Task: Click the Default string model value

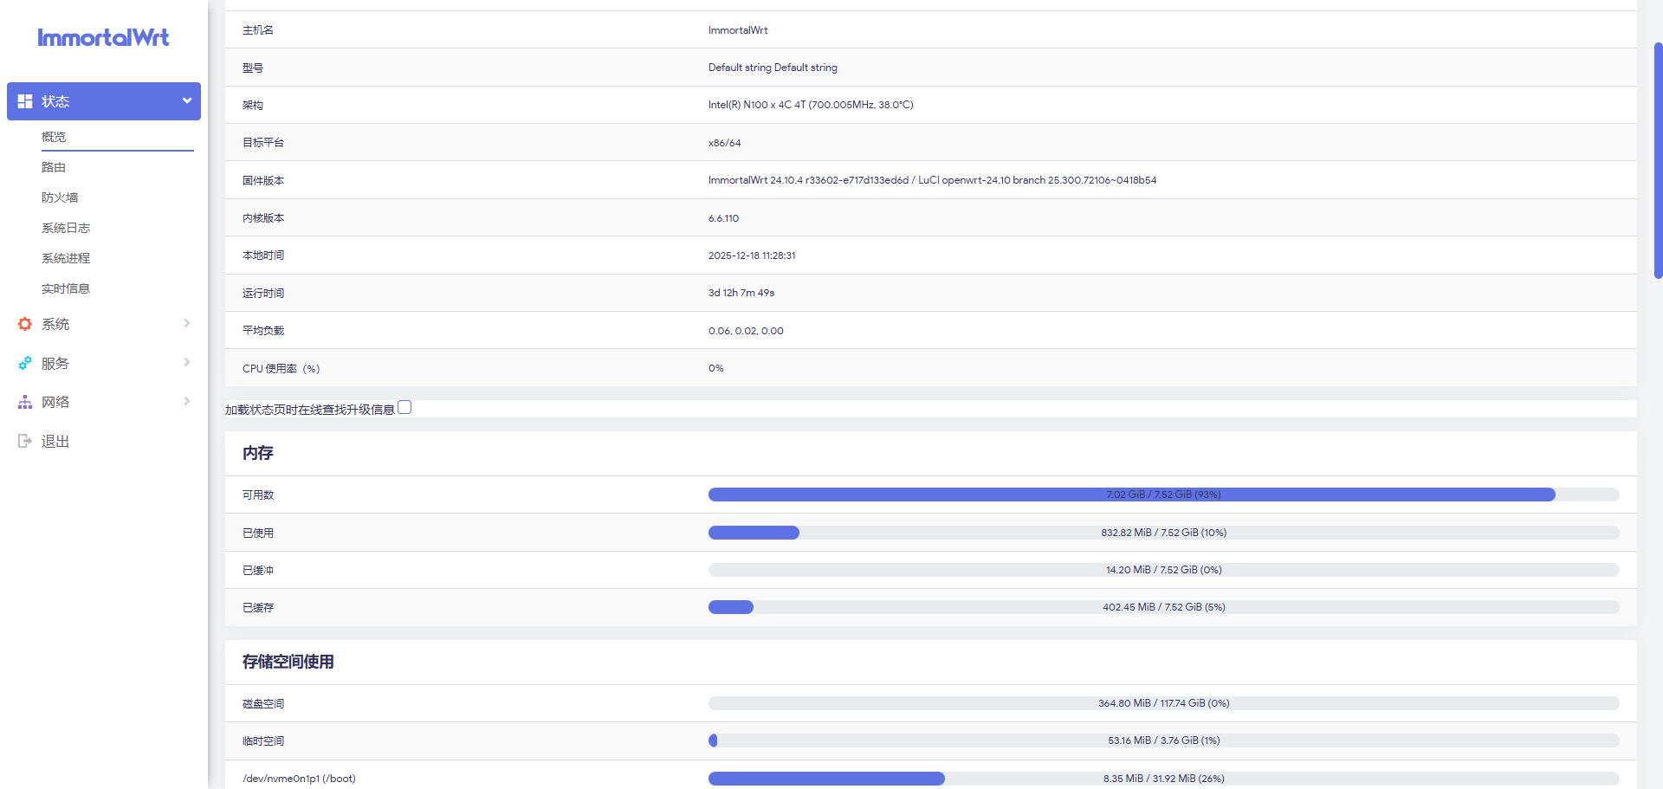Action: click(x=773, y=68)
